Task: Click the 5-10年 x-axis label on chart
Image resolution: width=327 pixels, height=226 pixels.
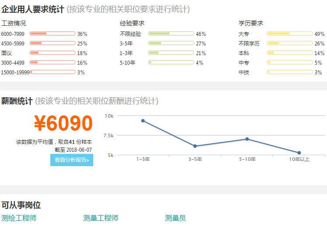Action: point(247,160)
